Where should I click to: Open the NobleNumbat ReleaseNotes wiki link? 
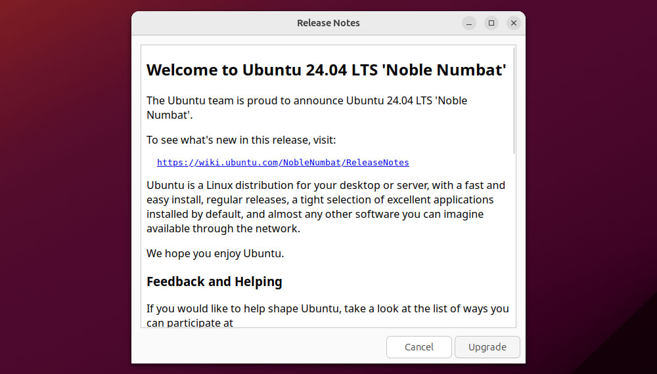[283, 162]
